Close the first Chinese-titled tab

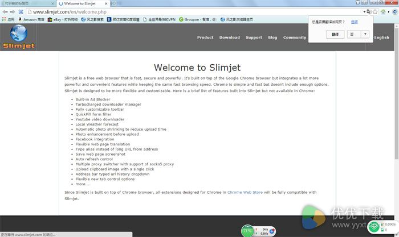(x=52, y=3)
